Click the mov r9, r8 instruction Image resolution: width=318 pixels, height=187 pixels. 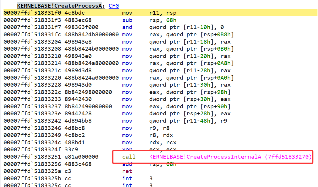pos(146,128)
